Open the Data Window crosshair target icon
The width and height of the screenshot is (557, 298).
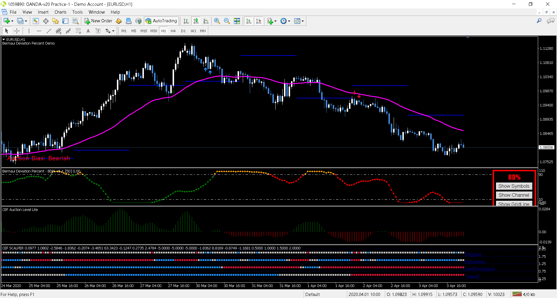coord(46,21)
